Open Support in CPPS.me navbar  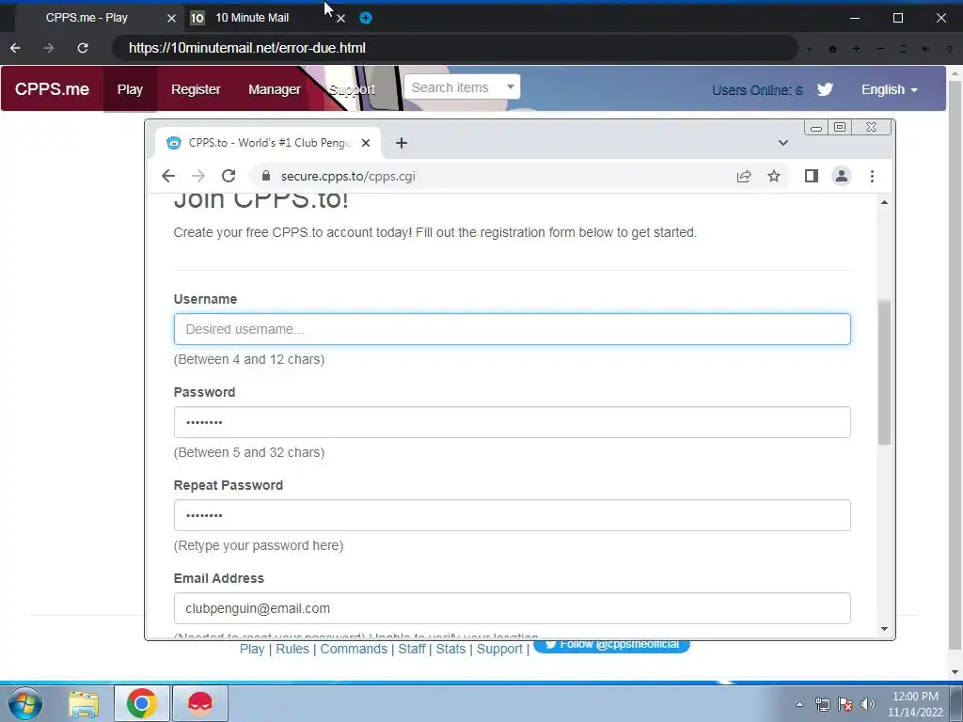click(x=352, y=89)
